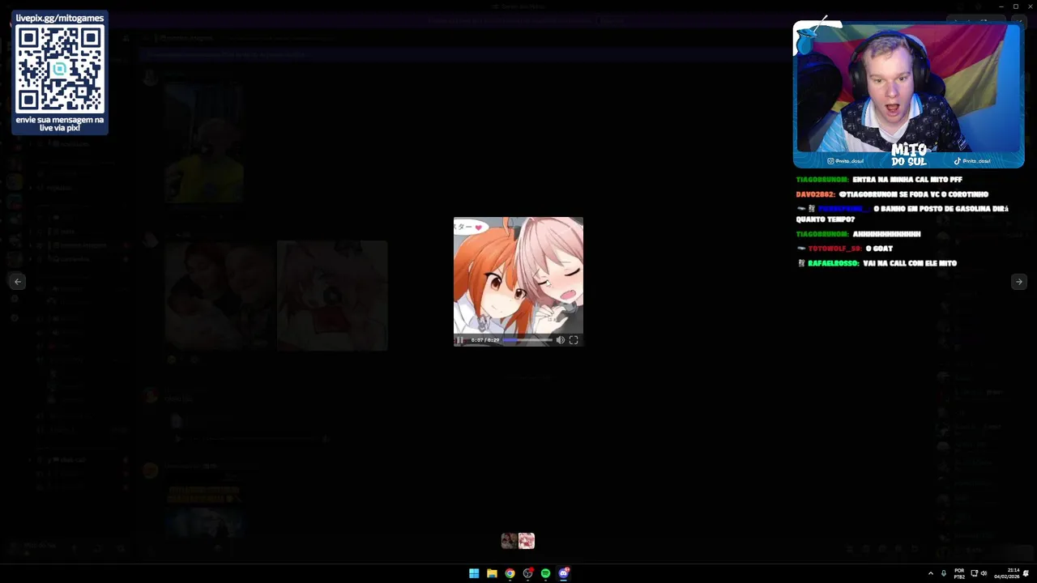
Task: Open Spotify from the taskbar
Action: (x=545, y=573)
